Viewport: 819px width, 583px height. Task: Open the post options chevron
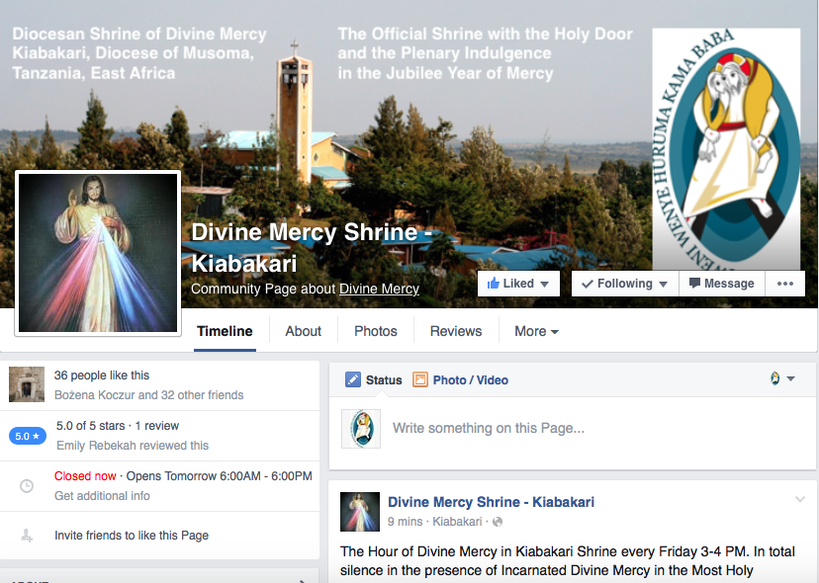(x=799, y=499)
